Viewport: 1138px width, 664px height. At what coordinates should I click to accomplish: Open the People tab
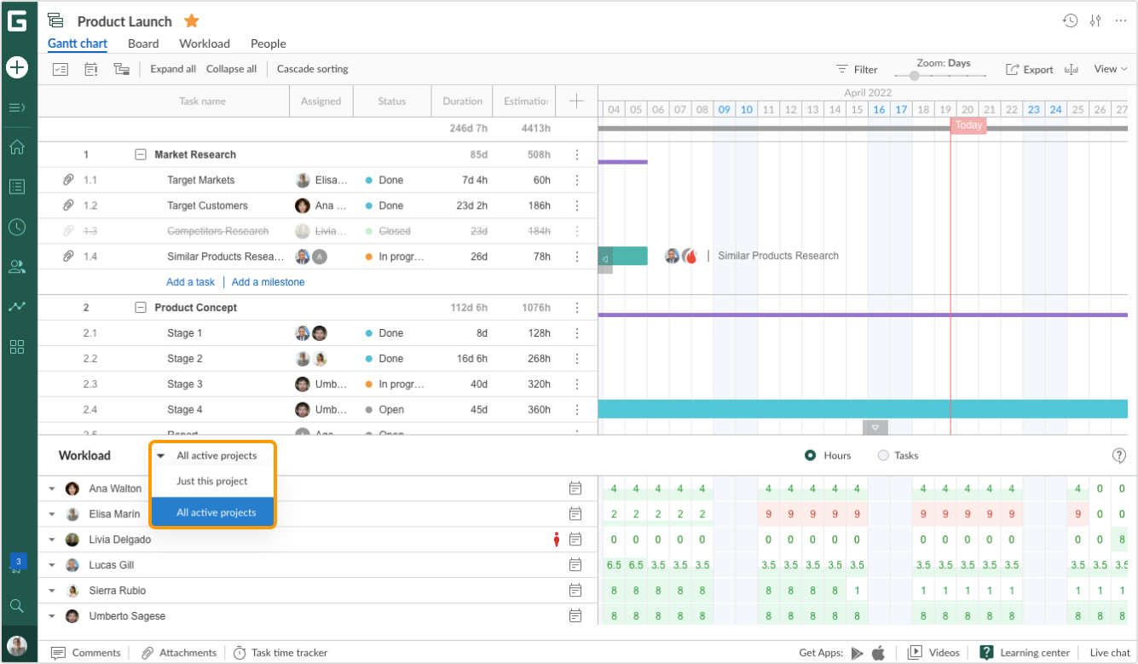(268, 43)
